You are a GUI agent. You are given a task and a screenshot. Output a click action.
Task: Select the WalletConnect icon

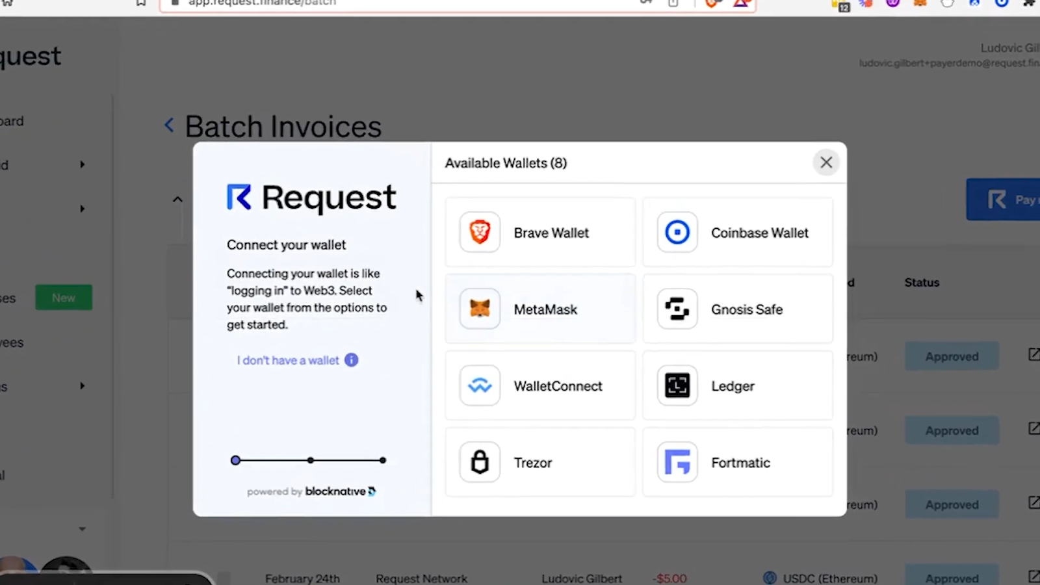[x=480, y=385]
